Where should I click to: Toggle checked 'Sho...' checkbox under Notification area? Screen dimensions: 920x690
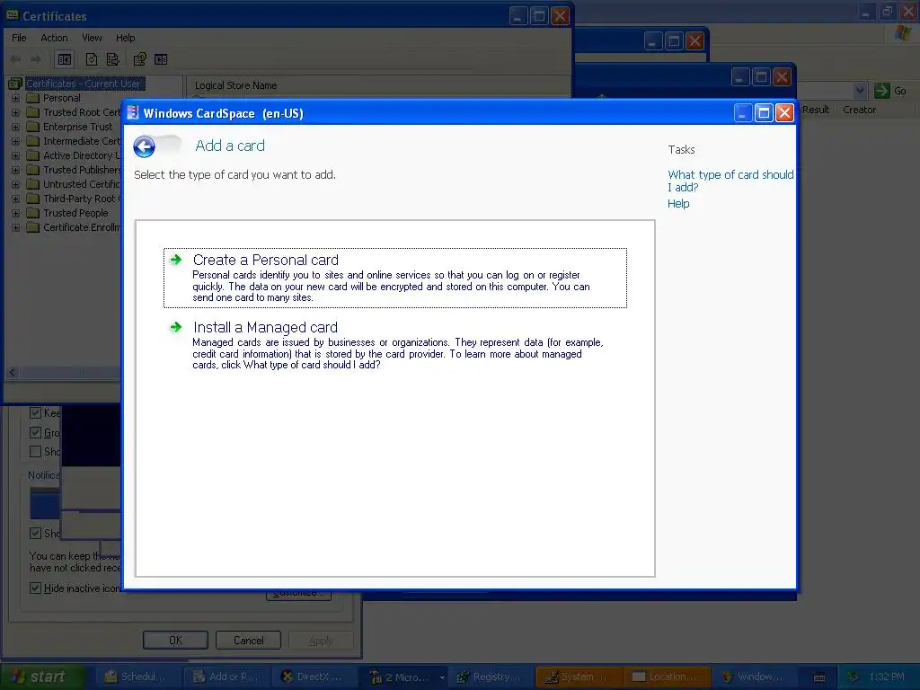coord(35,534)
